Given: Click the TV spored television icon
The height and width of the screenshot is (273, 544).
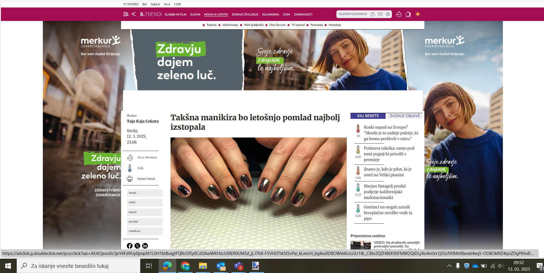Looking at the screenshot, I should tap(408, 14).
